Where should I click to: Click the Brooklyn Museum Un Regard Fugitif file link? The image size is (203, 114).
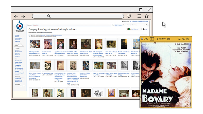[60, 77]
